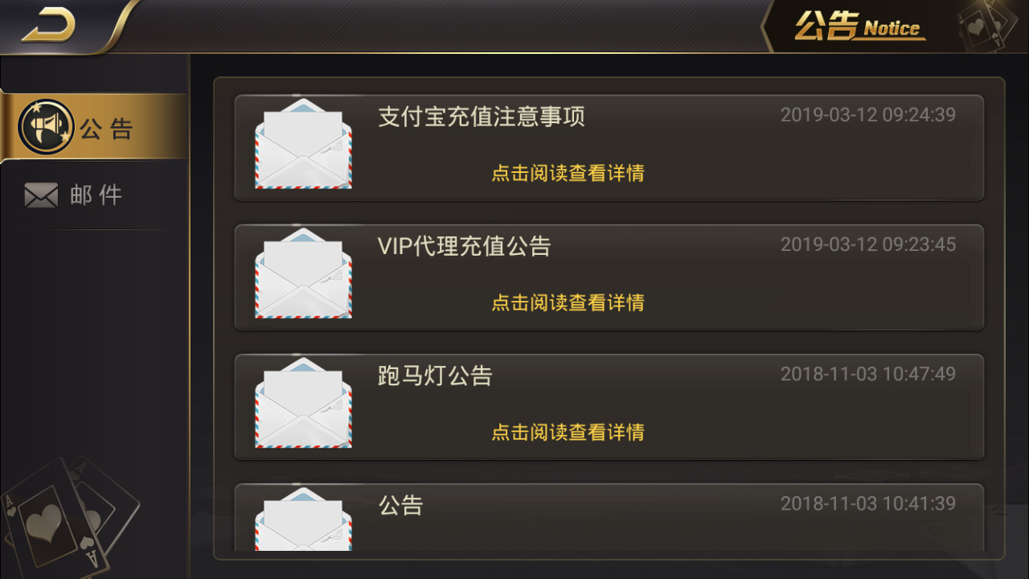Open envelope icon of 支付宝充值注意事项
Image resolution: width=1029 pixels, height=579 pixels.
[x=303, y=144]
